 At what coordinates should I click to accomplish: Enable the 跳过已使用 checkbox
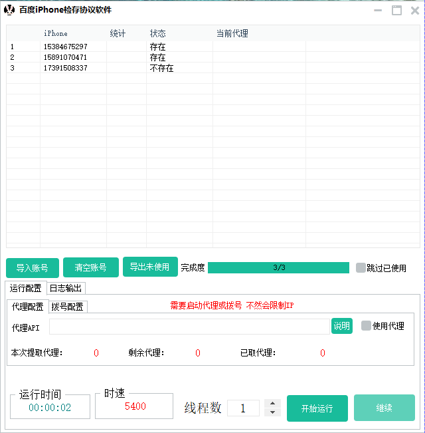tap(361, 268)
